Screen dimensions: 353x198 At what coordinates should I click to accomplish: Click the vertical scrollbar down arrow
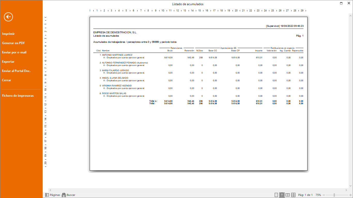(x=351, y=186)
